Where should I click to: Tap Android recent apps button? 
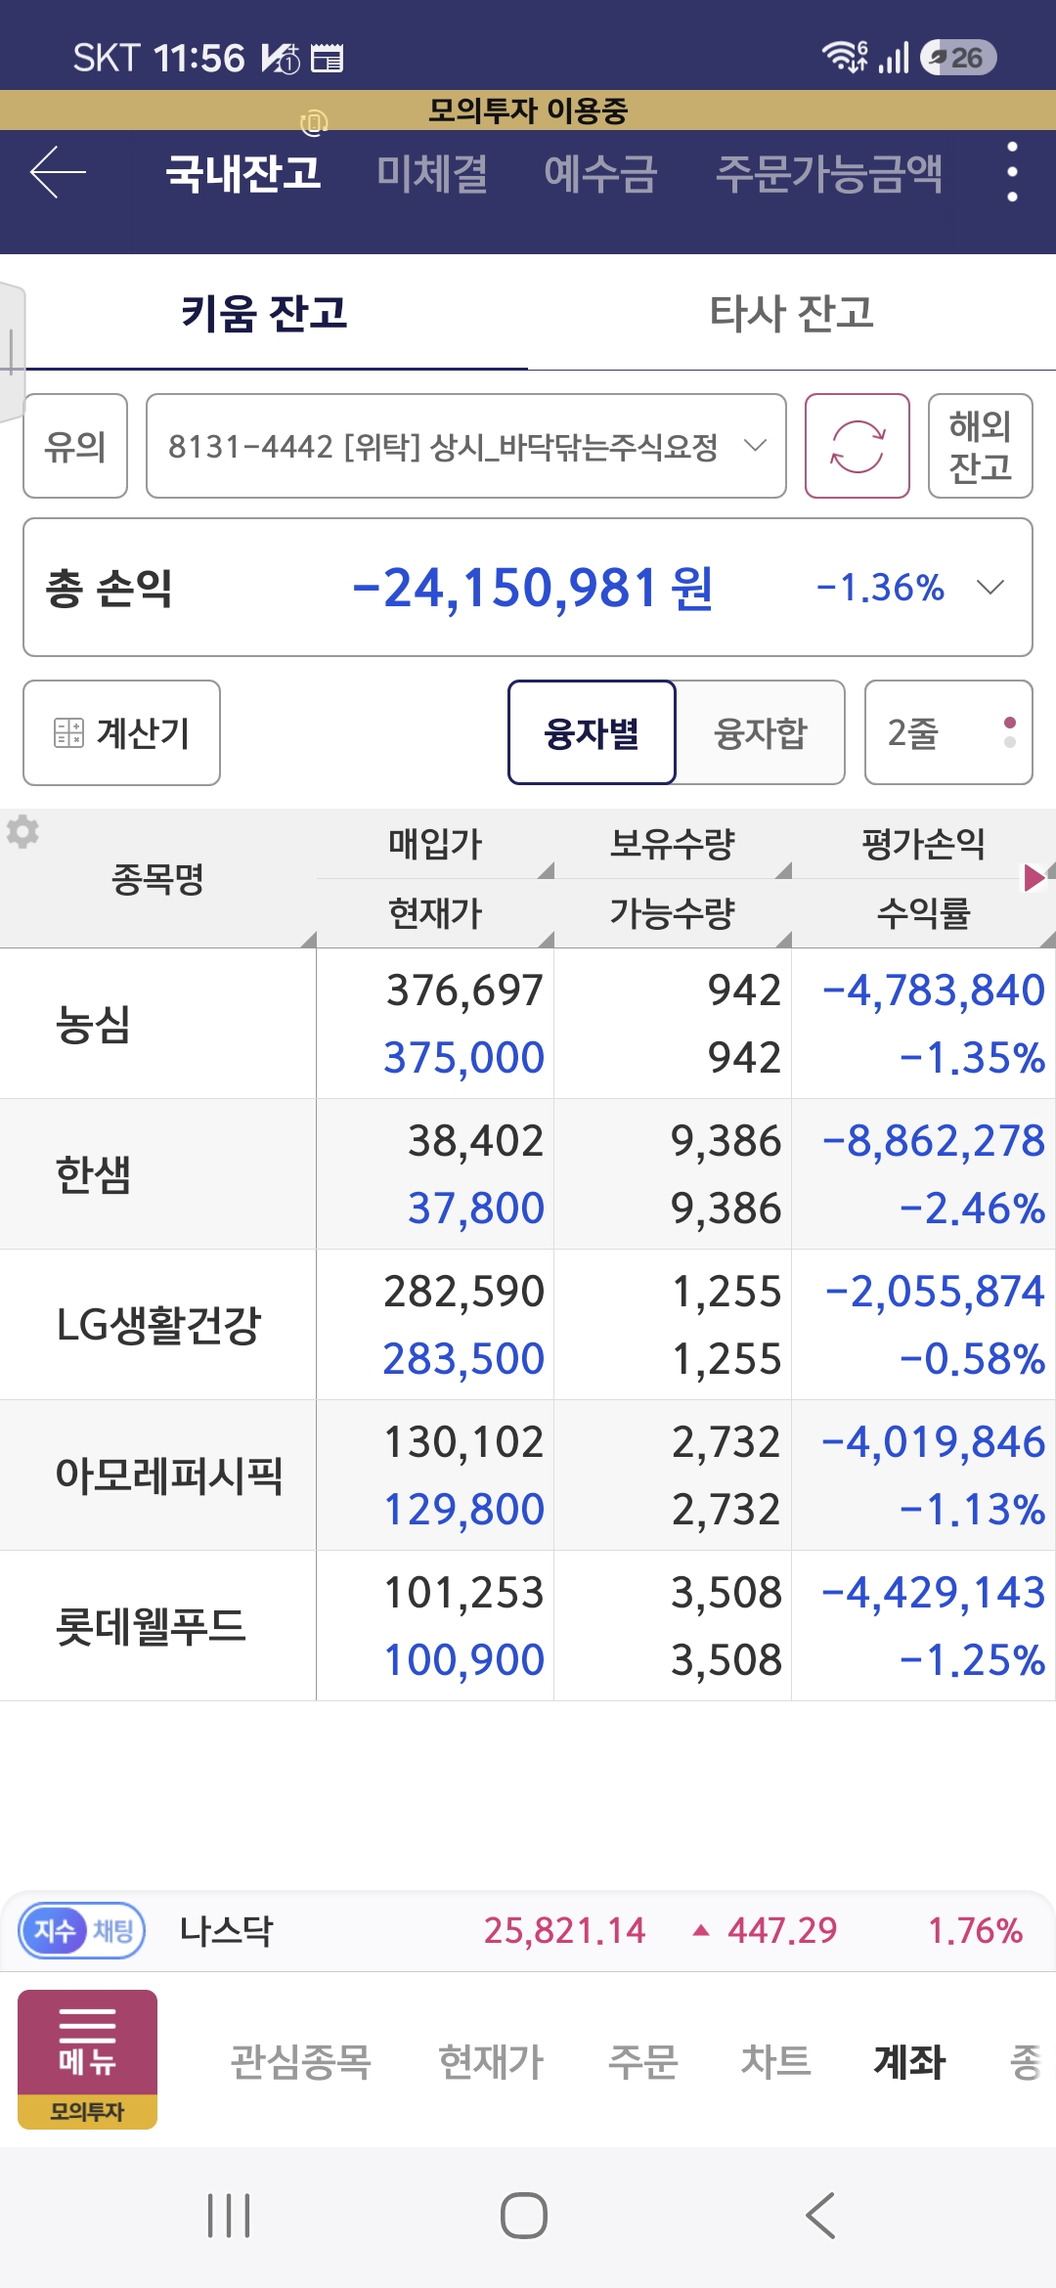(x=230, y=2215)
